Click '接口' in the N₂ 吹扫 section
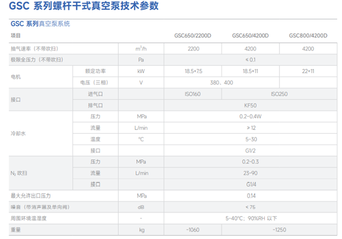 coord(95,184)
